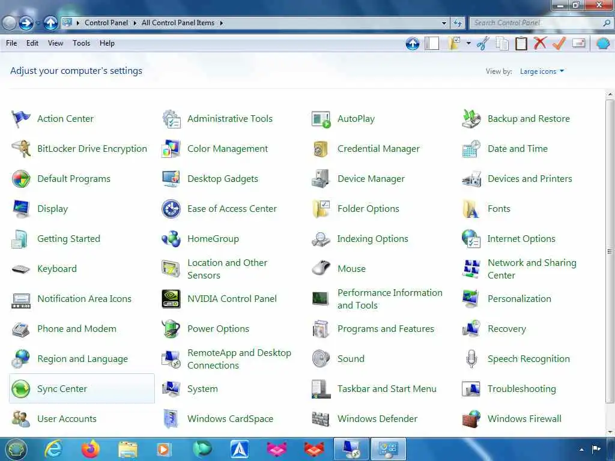Viewport: 615px width, 461px height.
Task: Open the HomeGroup spheres icon
Action: click(171, 239)
